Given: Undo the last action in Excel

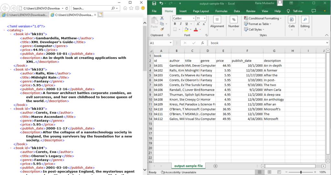Looking at the screenshot, I should (x=162, y=3).
